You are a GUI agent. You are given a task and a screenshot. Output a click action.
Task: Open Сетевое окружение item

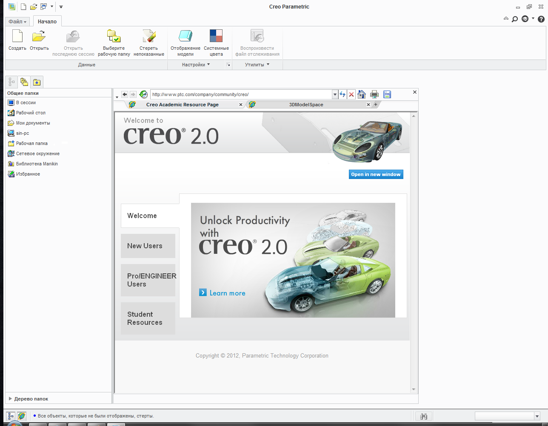[34, 153]
